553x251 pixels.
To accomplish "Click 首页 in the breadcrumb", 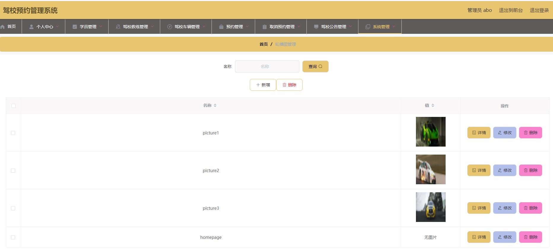I will (x=264, y=44).
